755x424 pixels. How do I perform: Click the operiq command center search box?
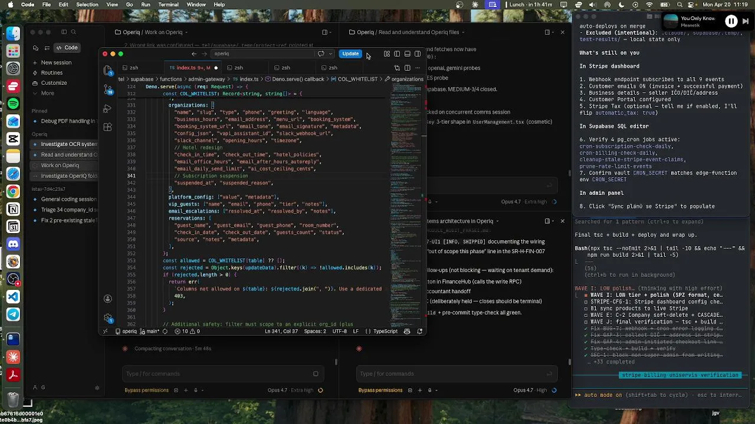pos(263,54)
